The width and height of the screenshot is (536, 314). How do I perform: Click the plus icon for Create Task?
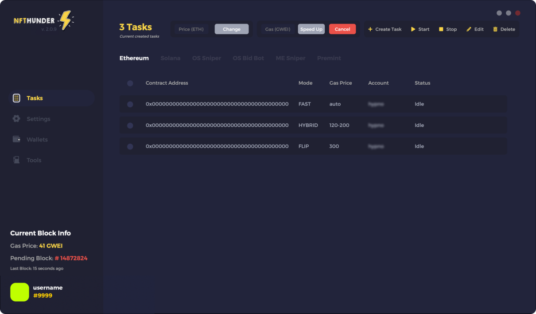coord(370,29)
